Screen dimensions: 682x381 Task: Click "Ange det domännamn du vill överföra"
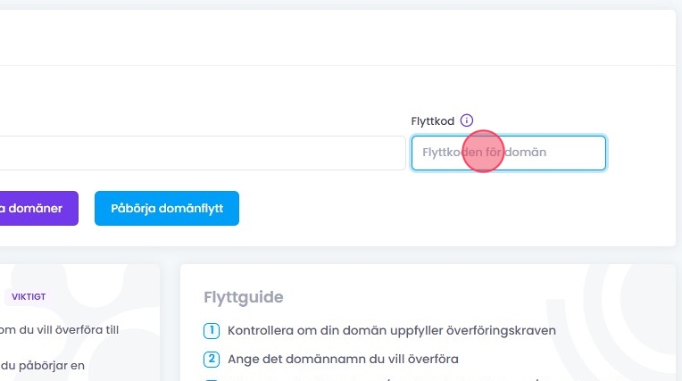tap(343, 360)
